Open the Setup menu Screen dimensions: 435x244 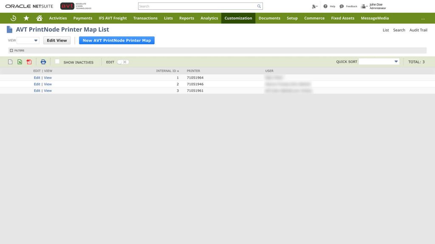click(x=292, y=18)
